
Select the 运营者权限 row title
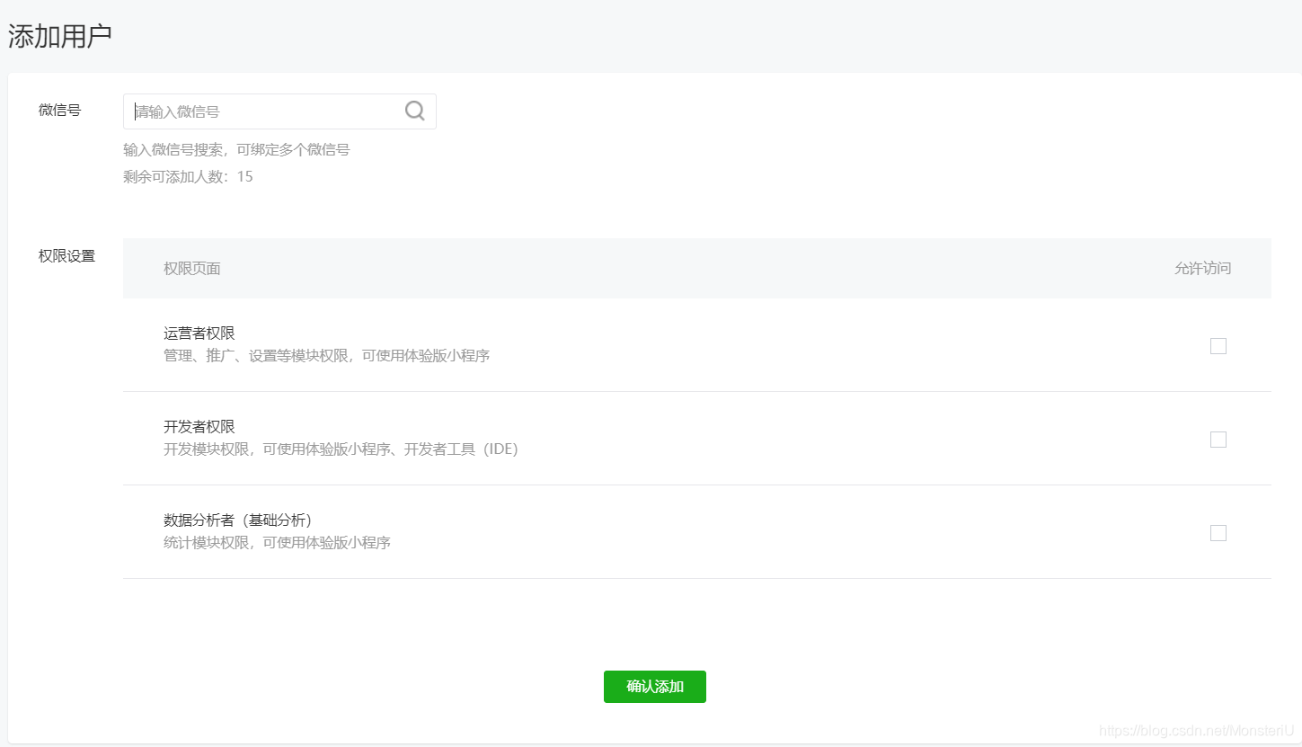coord(199,332)
